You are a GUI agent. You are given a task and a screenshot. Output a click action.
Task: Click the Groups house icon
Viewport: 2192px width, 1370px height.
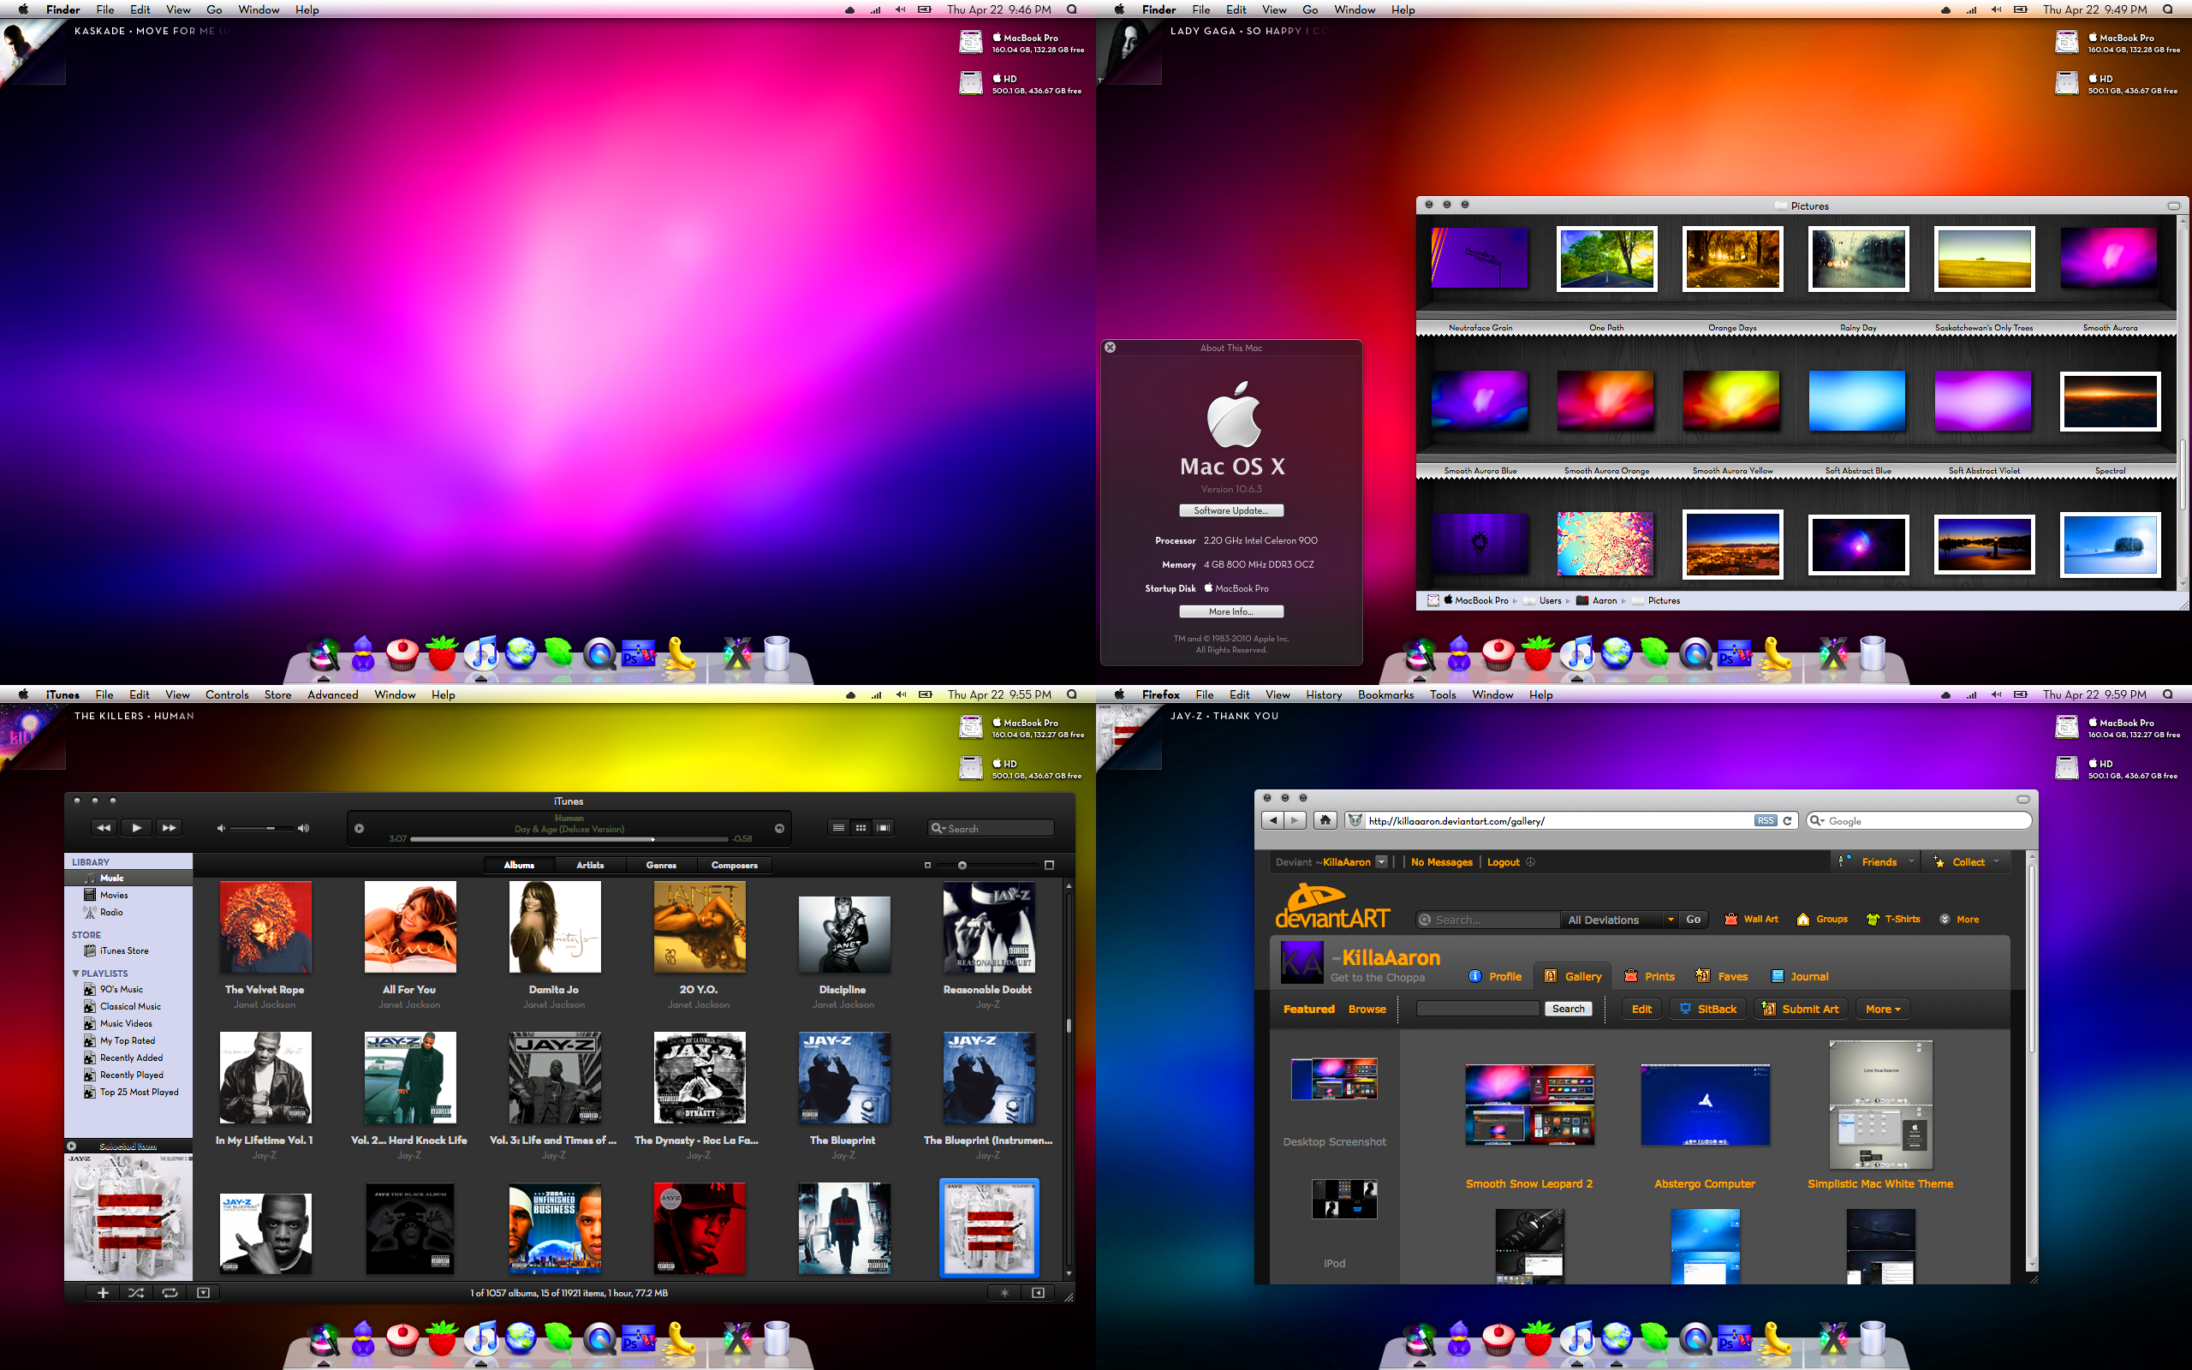[1802, 919]
